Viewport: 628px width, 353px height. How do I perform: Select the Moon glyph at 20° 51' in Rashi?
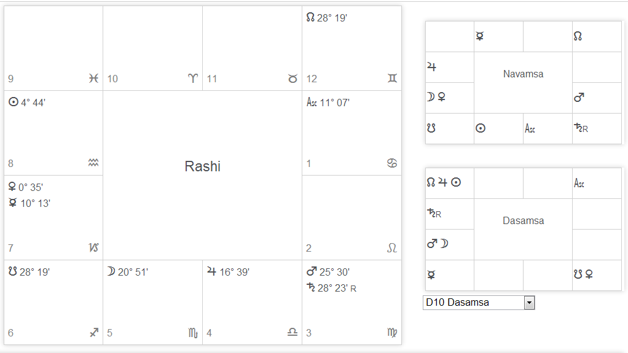(x=111, y=272)
